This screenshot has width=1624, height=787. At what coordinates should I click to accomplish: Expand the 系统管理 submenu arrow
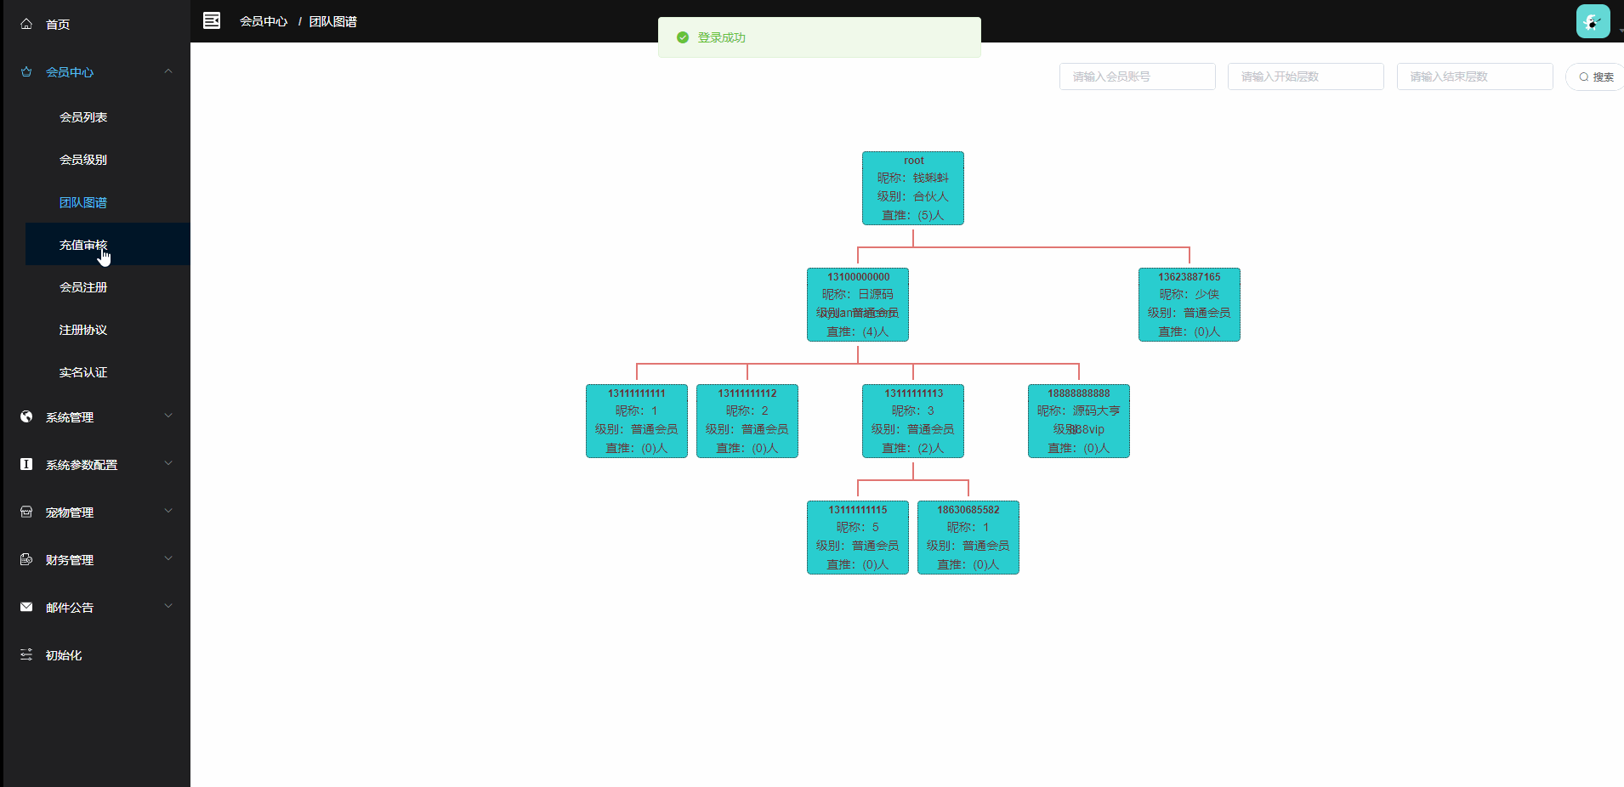(168, 416)
